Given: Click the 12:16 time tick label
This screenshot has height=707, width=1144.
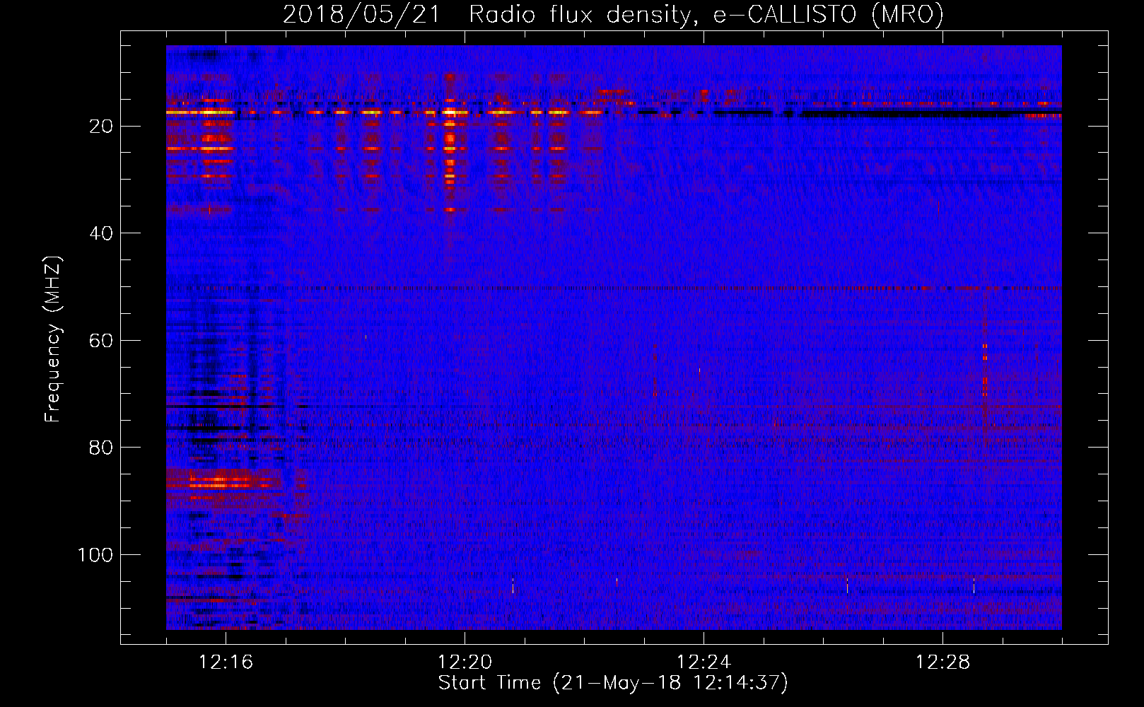Looking at the screenshot, I should coord(226,662).
